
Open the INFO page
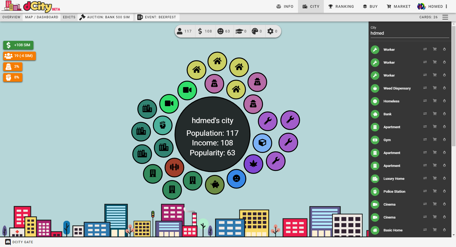(x=285, y=6)
